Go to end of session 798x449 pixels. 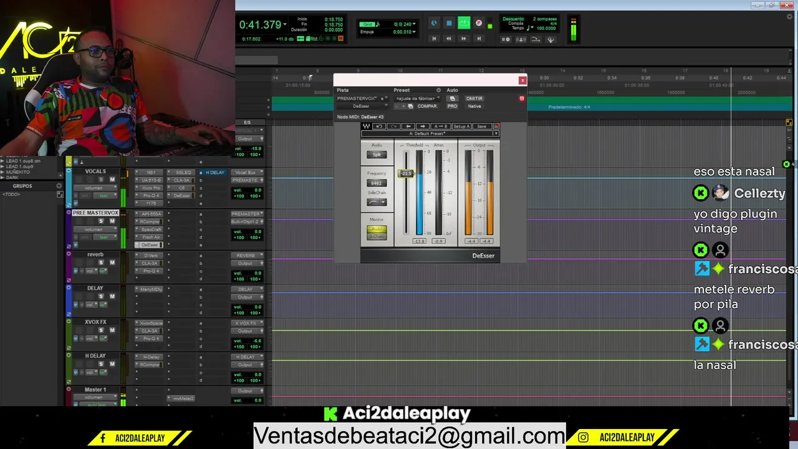click(x=479, y=39)
